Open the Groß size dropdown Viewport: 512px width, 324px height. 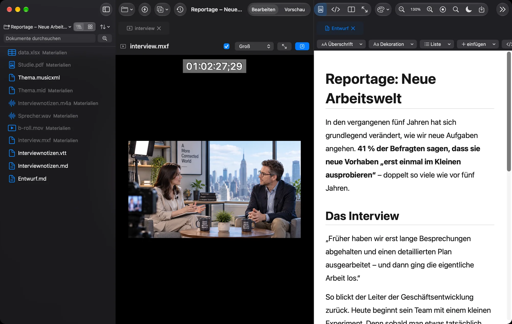pos(254,46)
